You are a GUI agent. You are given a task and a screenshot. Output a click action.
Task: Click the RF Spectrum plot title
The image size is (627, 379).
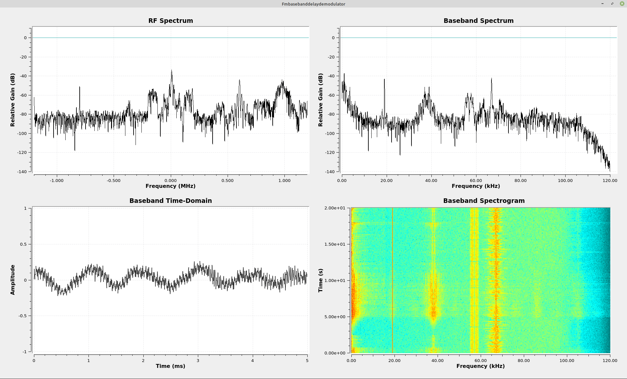click(170, 21)
